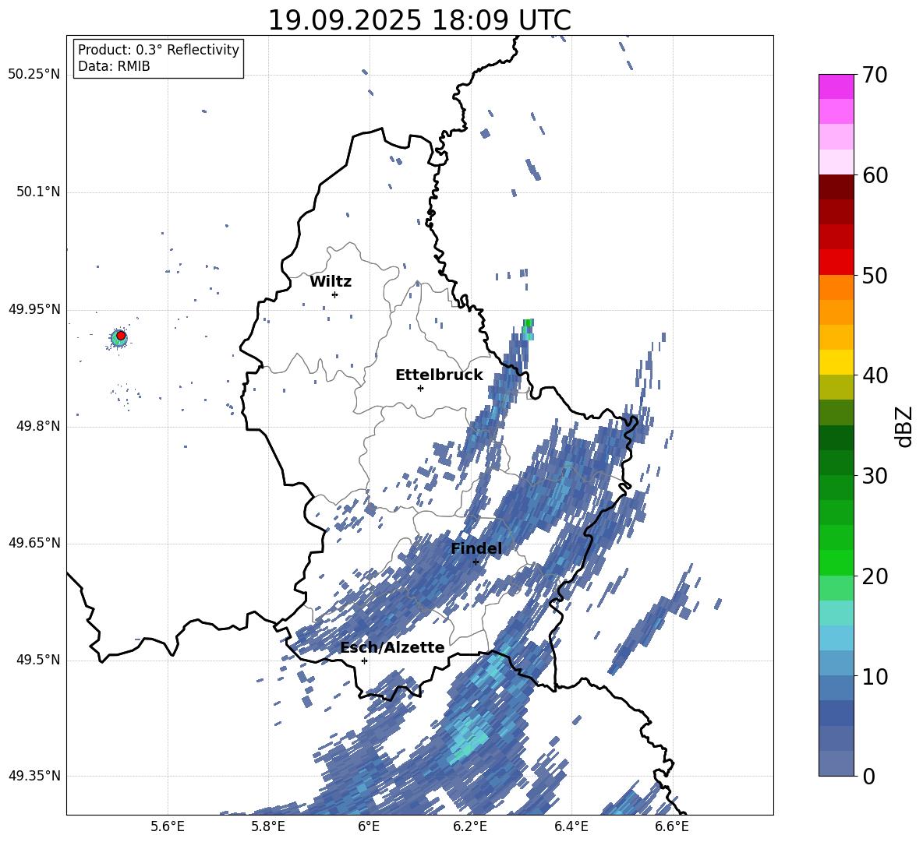Click the Esch/Alzette station cross marker

(x=364, y=661)
